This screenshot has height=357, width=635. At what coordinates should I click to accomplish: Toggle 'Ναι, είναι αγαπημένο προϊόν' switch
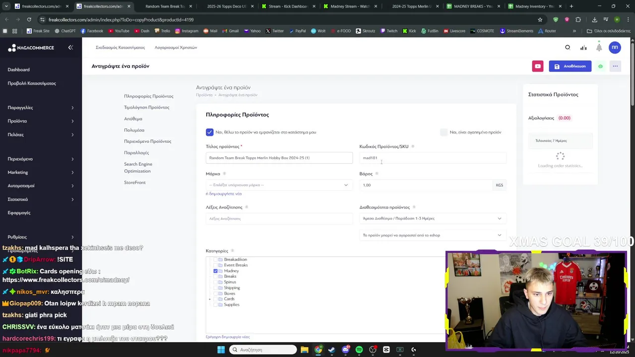[x=444, y=132]
